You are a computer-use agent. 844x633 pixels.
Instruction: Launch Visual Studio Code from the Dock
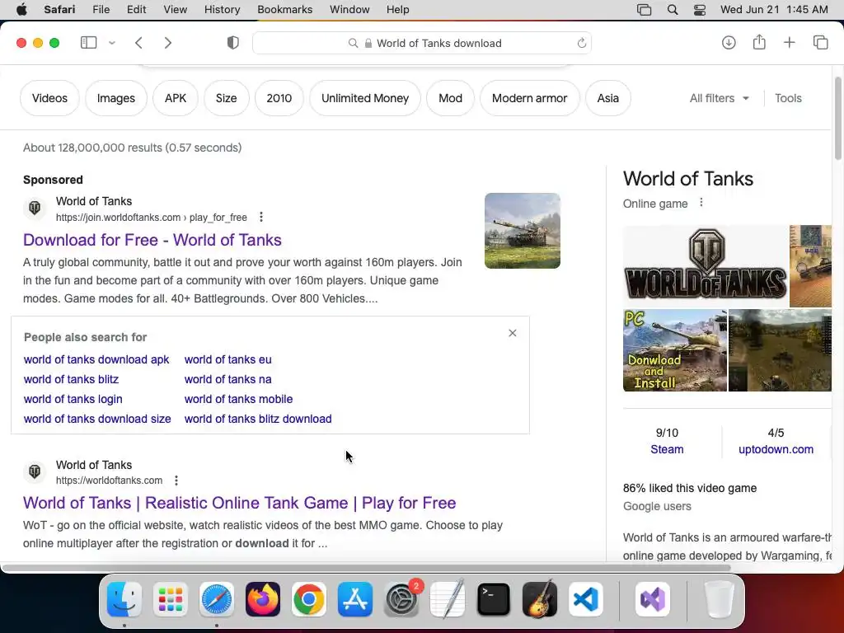586,599
